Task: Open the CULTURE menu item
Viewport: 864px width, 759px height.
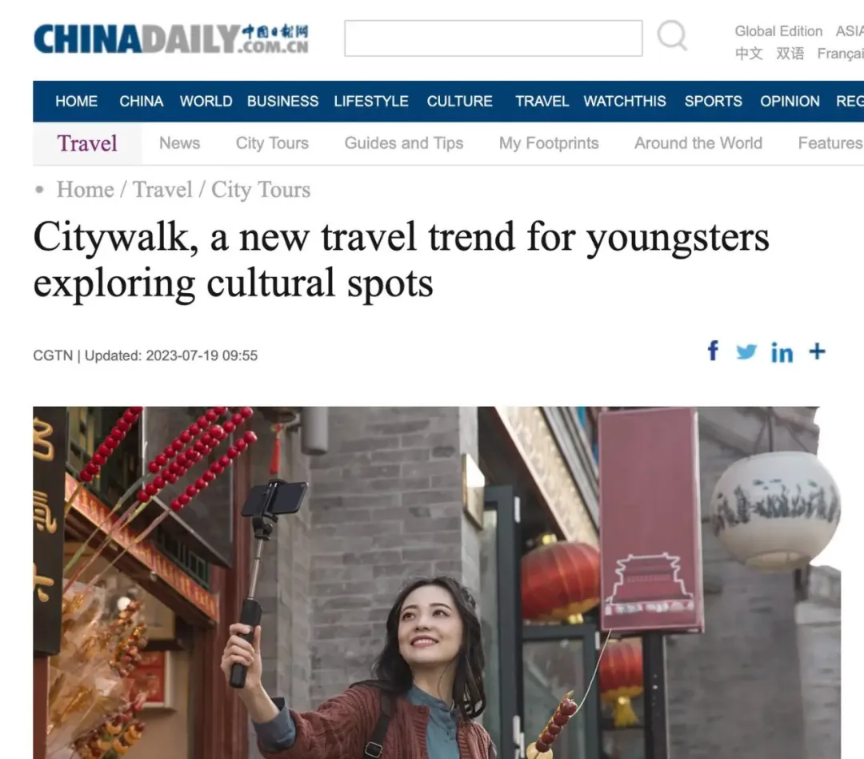Action: 459,102
